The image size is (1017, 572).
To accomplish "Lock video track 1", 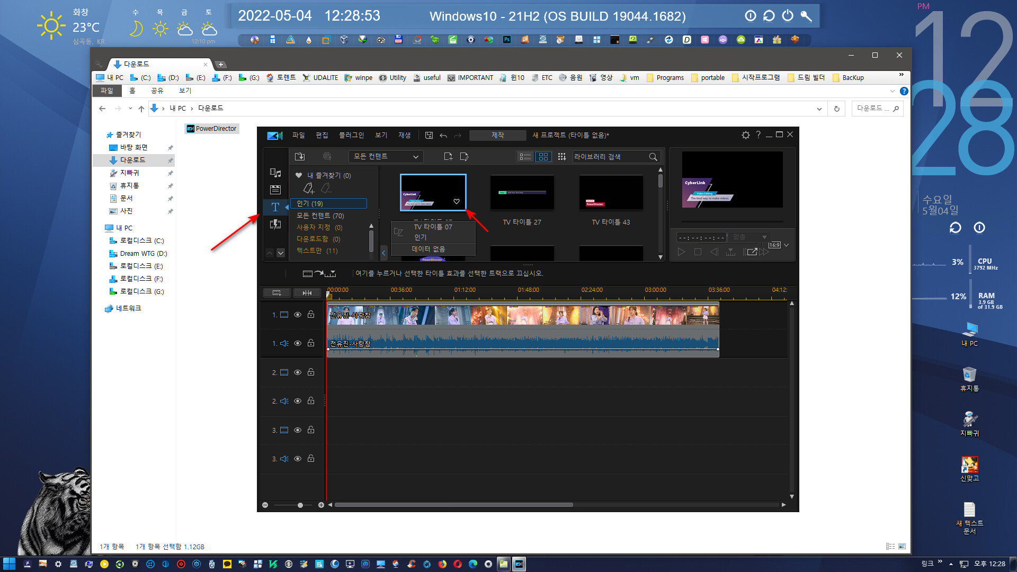I will coord(311,315).
